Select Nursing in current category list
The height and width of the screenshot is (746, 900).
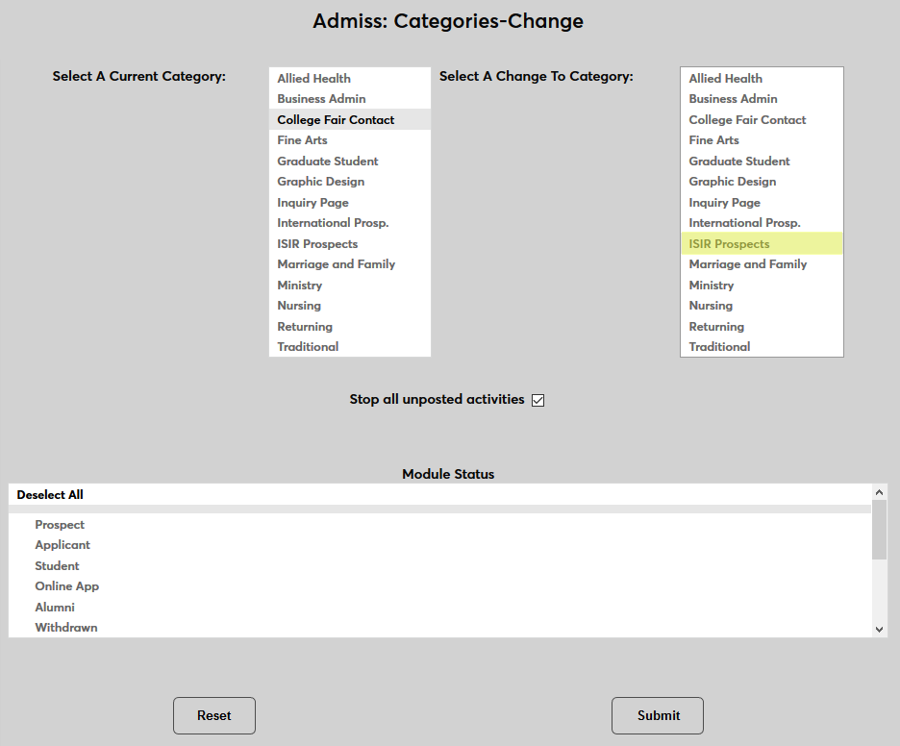coord(299,306)
